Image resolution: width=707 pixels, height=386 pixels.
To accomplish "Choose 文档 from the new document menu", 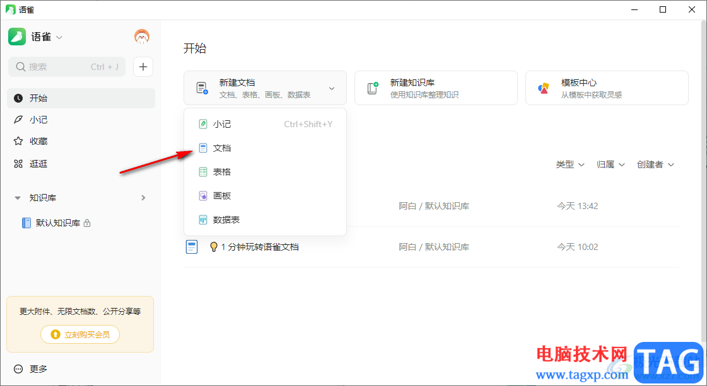I will pyautogui.click(x=265, y=148).
